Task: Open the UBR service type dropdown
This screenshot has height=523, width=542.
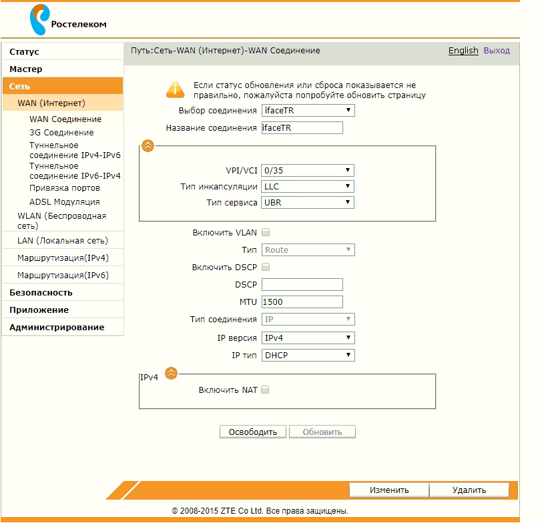Action: 308,203
